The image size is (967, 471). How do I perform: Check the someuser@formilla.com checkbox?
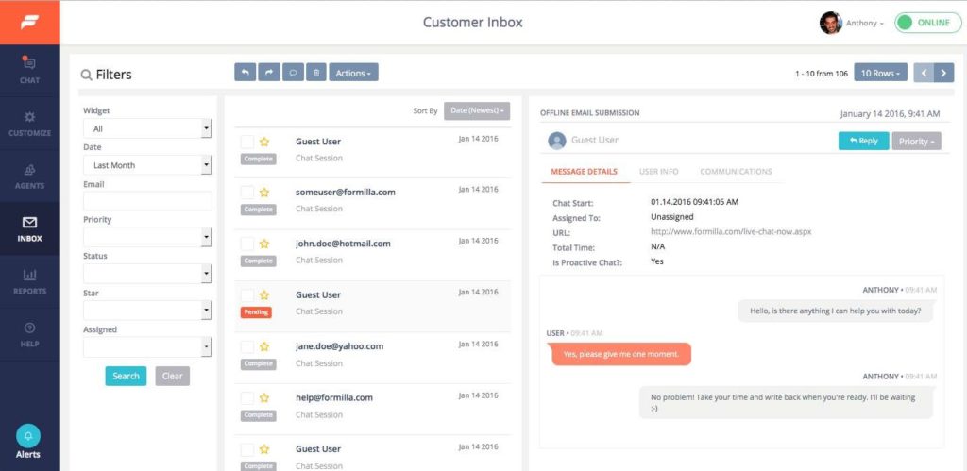[247, 193]
